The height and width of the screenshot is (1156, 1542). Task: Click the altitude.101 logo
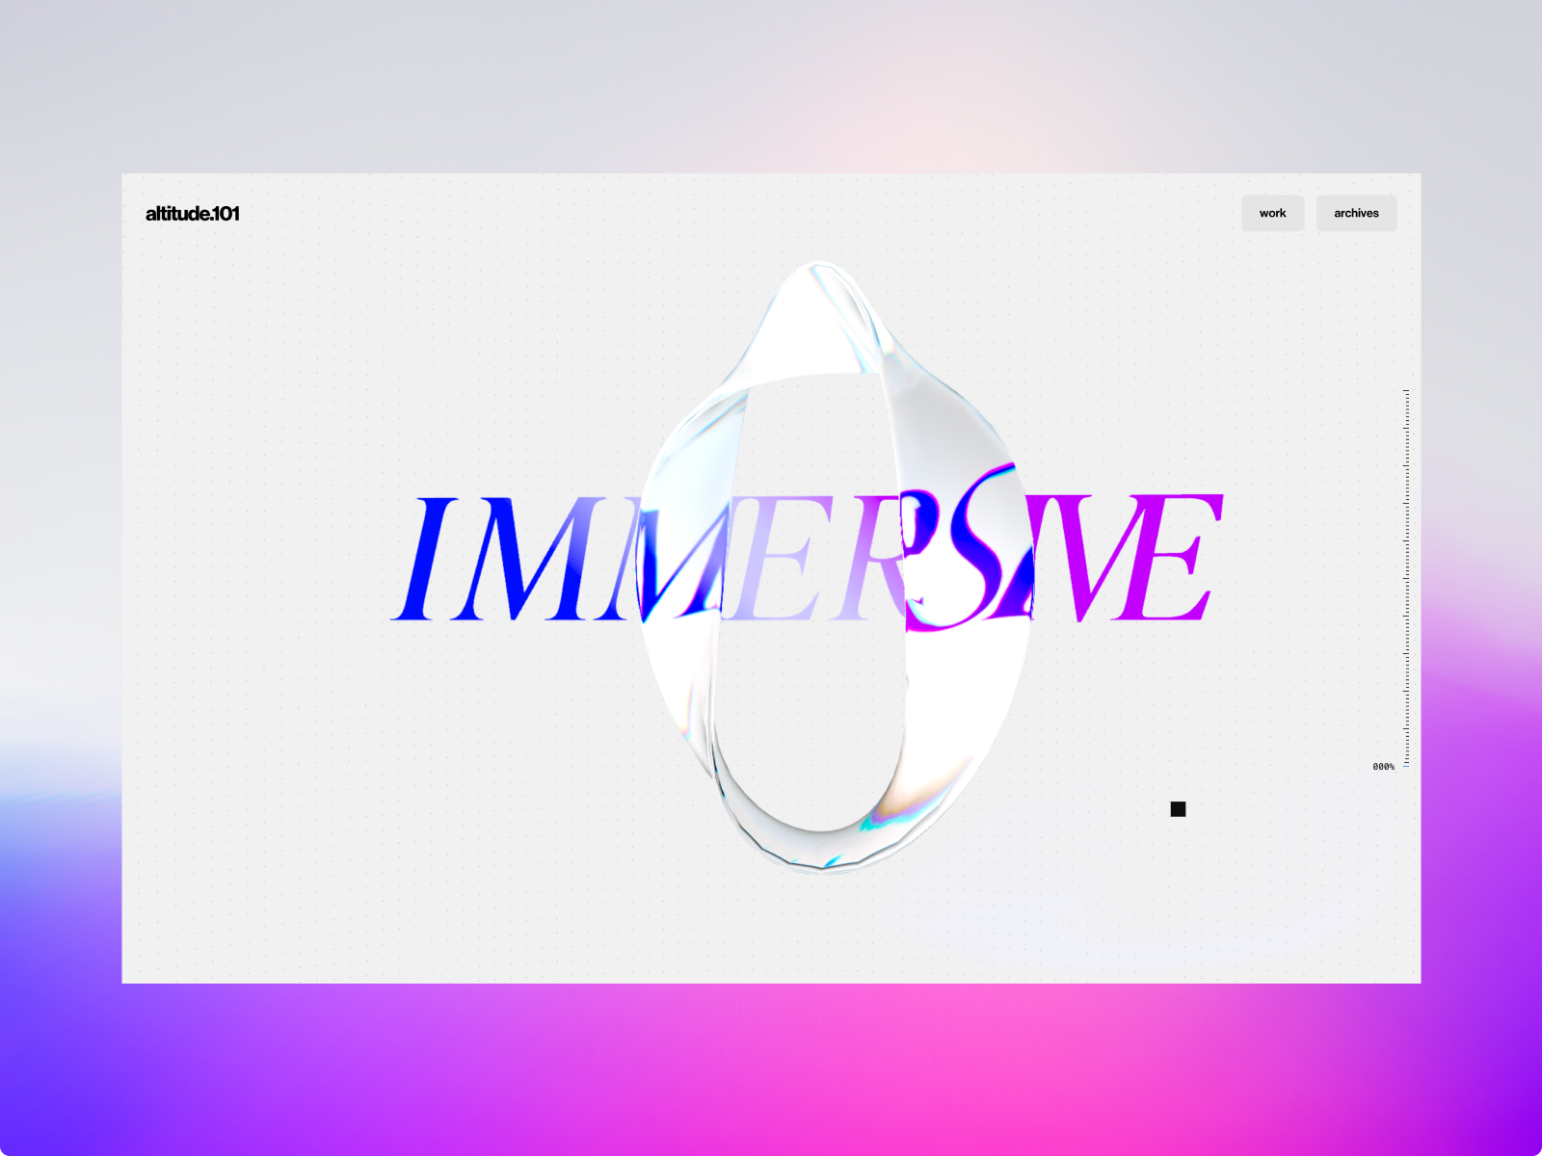point(192,213)
